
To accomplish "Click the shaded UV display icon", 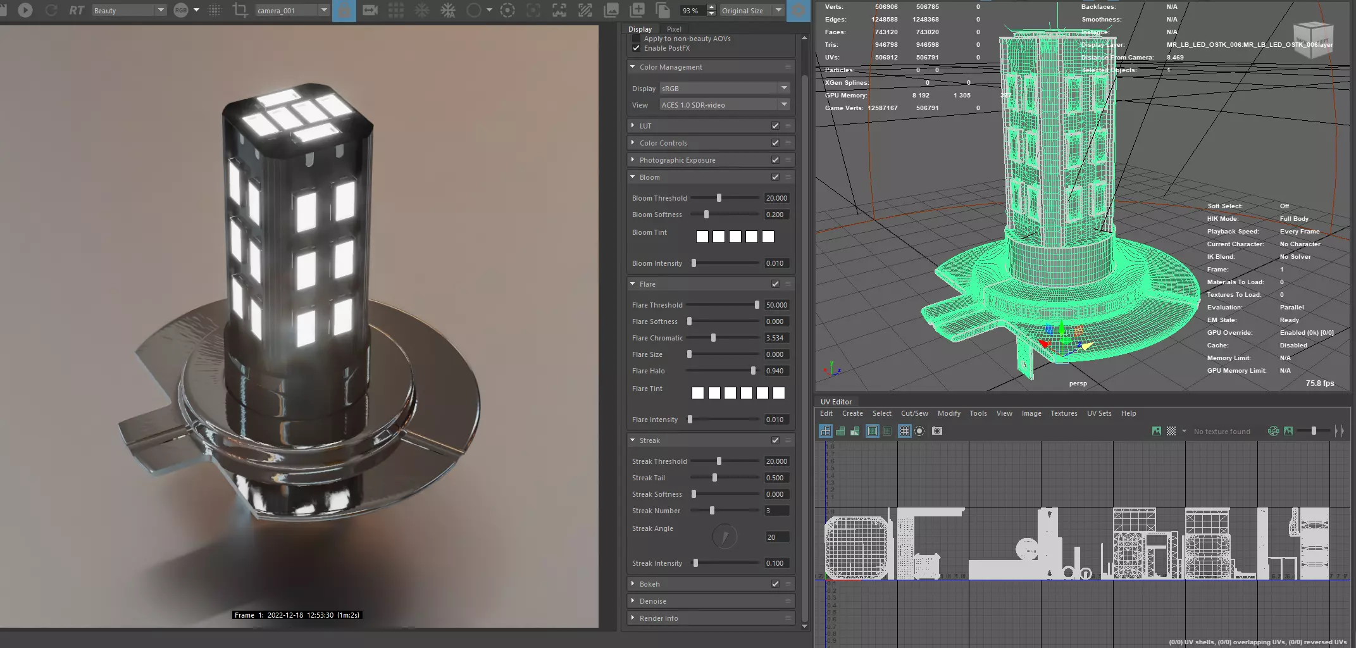I will tap(840, 431).
